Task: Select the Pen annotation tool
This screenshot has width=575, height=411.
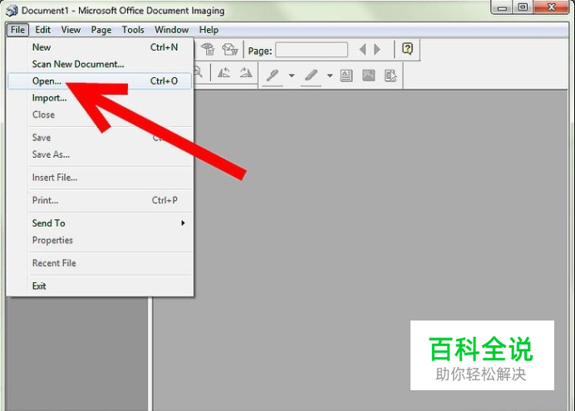Action: tap(273, 76)
